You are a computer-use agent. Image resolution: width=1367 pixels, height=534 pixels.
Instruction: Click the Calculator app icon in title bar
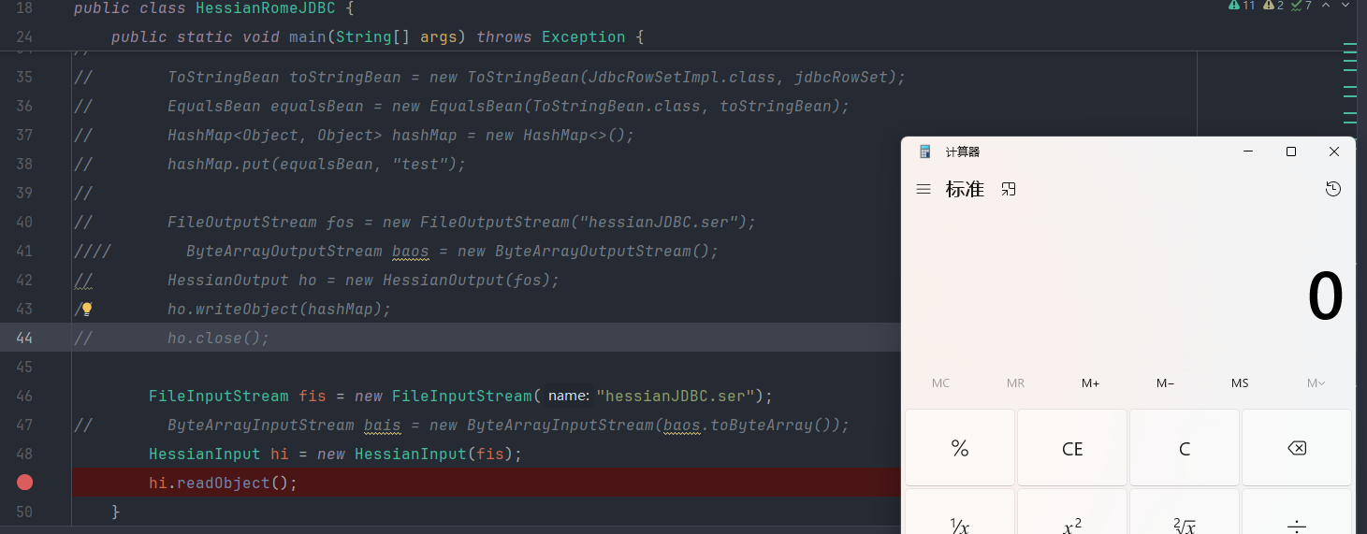coord(925,152)
